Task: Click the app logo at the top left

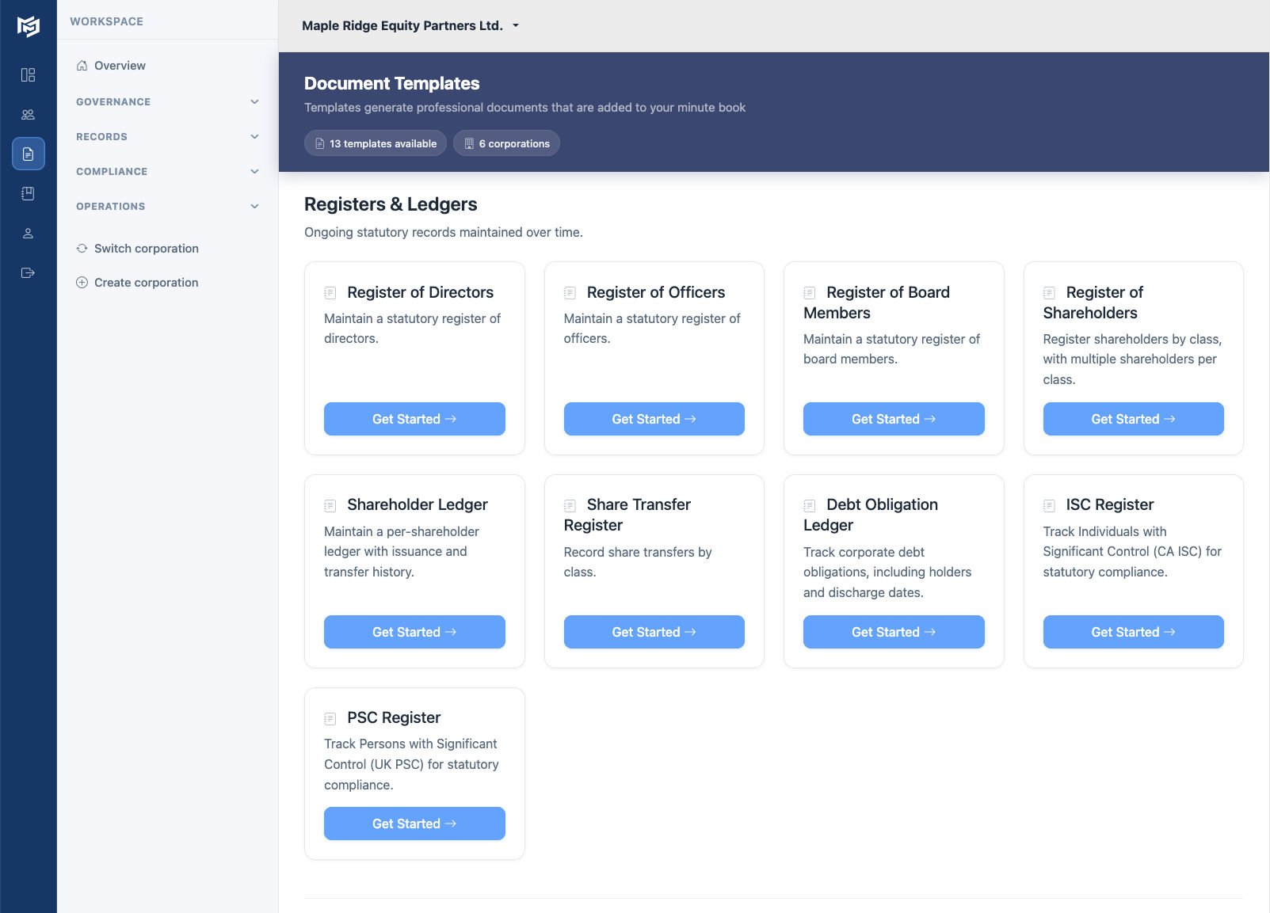Action: pyautogui.click(x=28, y=26)
